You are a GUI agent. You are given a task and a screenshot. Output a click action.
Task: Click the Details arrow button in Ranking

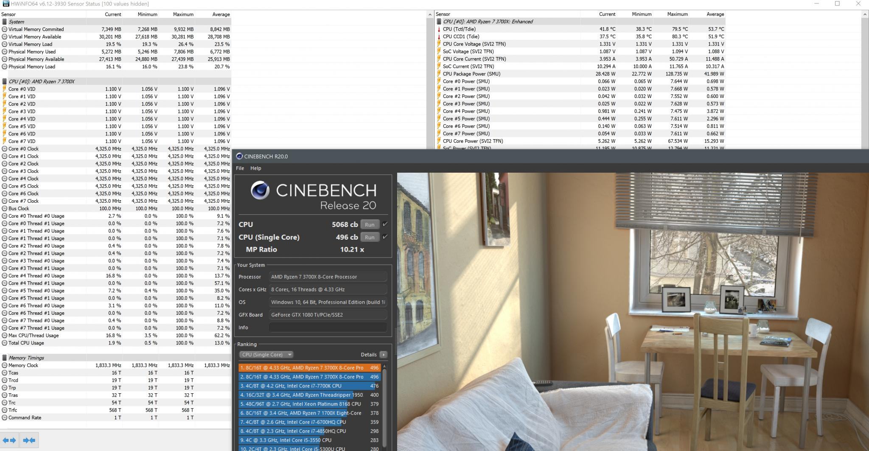pyautogui.click(x=383, y=355)
